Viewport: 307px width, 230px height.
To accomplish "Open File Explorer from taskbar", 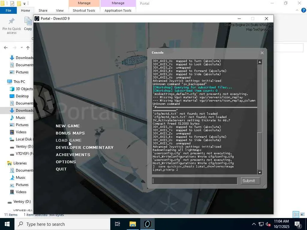I will point(133,224).
